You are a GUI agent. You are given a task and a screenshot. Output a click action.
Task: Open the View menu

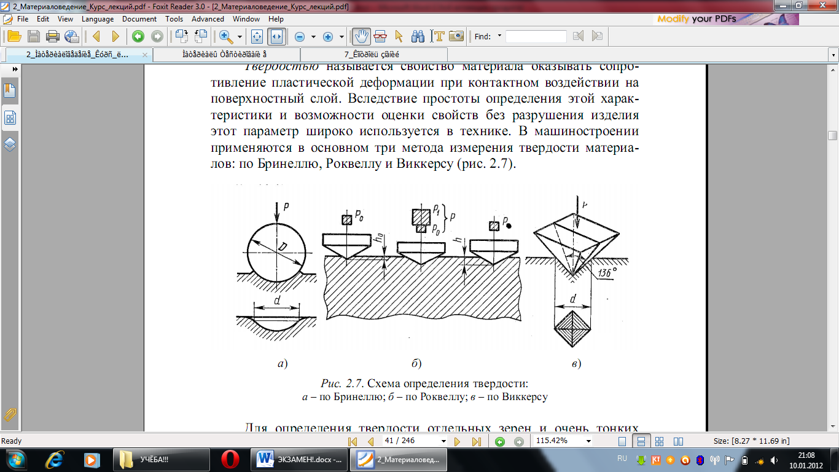tap(65, 19)
